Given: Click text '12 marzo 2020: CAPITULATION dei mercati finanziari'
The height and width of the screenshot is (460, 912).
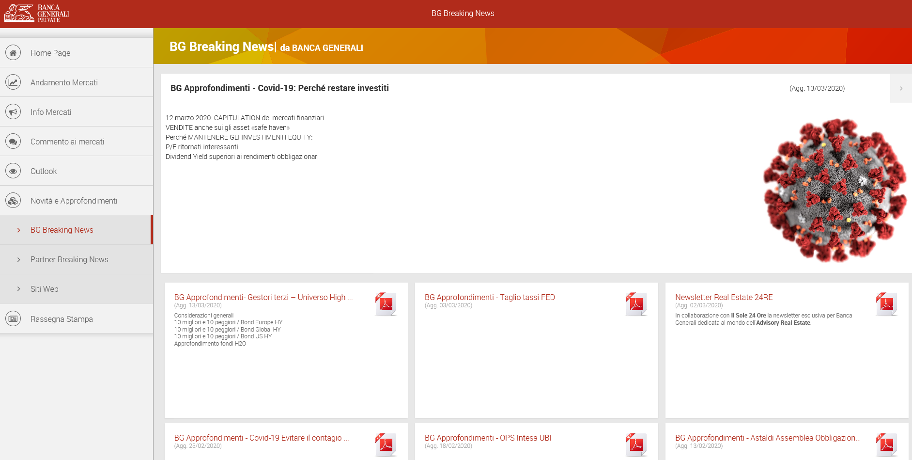Looking at the screenshot, I should click(245, 118).
